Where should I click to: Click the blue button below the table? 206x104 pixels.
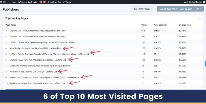24,89
